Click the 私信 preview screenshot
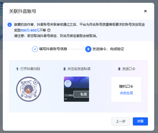The image size is (158, 133). 76,89
